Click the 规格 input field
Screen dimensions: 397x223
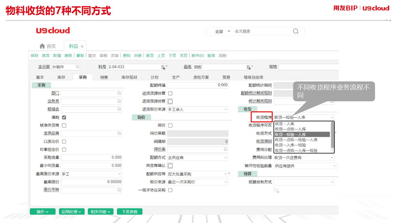(308, 67)
